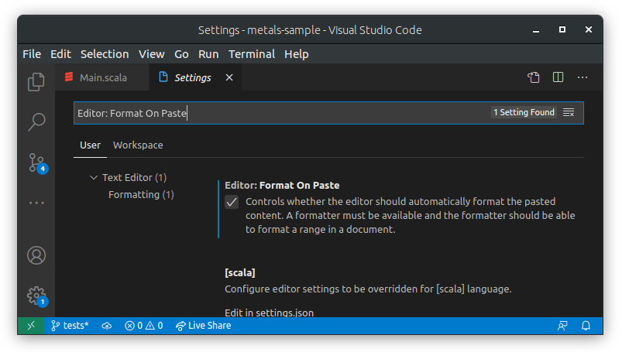Switch to the Main.scala tab
Screen dimensions: 622x352
pyautogui.click(x=102, y=77)
